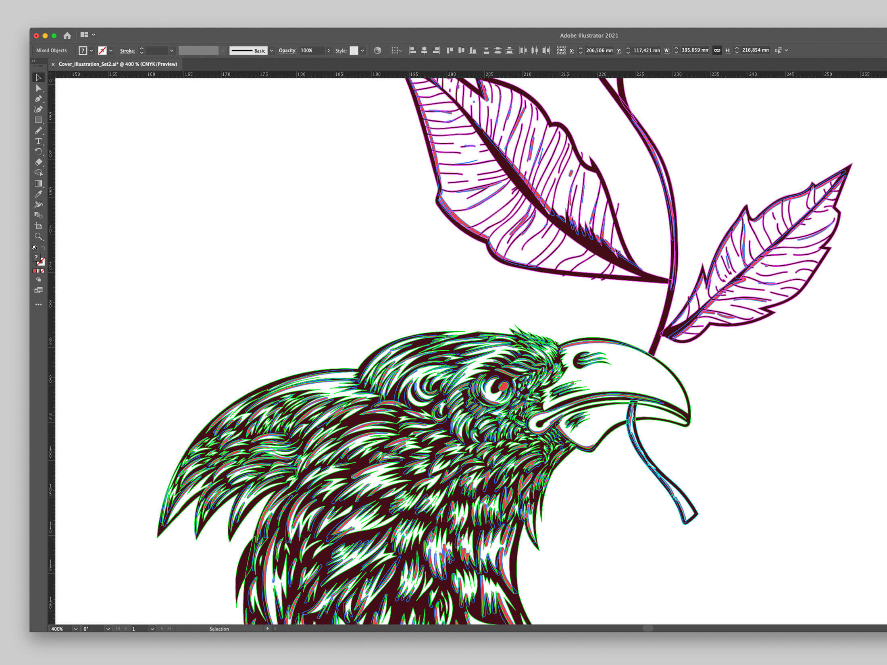The image size is (887, 665).
Task: Open the workspace layout switcher dropdown
Action: (87, 35)
